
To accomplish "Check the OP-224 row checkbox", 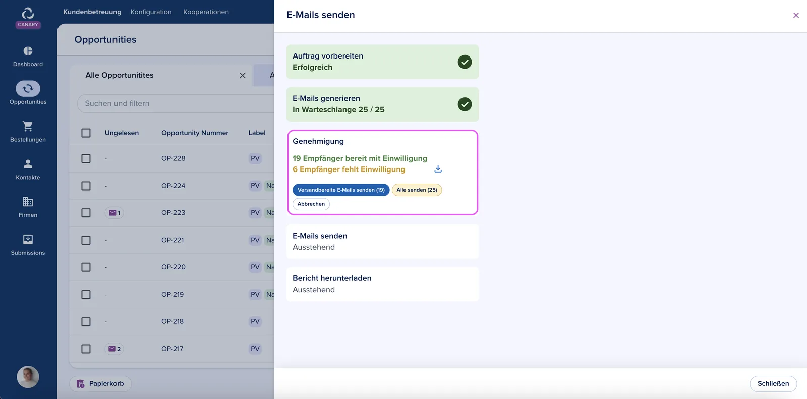I will click(86, 186).
